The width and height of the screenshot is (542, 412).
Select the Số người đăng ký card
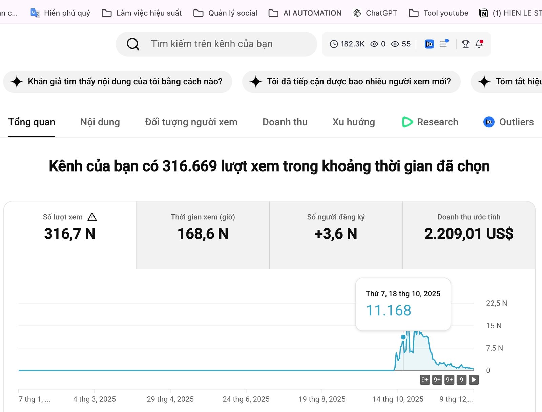336,235
